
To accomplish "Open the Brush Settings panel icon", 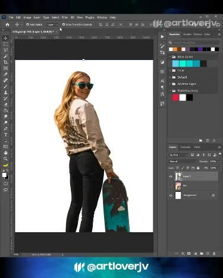I will (162, 46).
